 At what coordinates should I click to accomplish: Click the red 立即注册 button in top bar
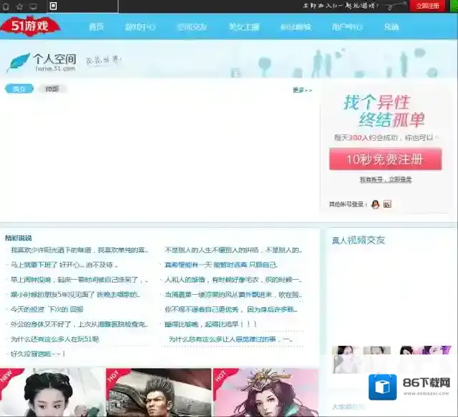coord(428,6)
